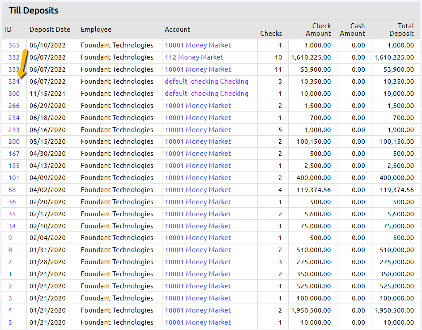Click the ID column header
The width and height of the screenshot is (422, 330).
(9, 30)
